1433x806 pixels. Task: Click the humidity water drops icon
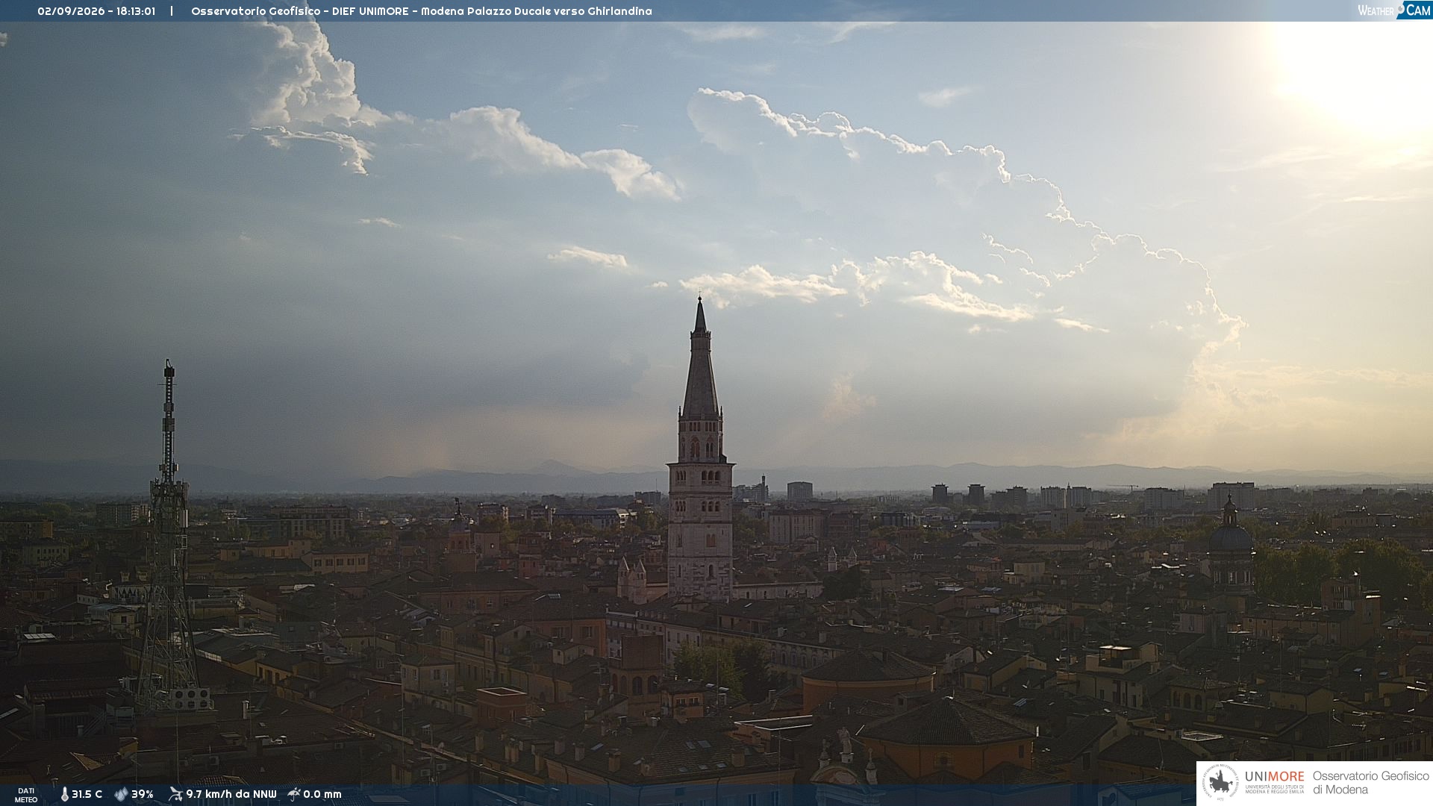coord(121,794)
